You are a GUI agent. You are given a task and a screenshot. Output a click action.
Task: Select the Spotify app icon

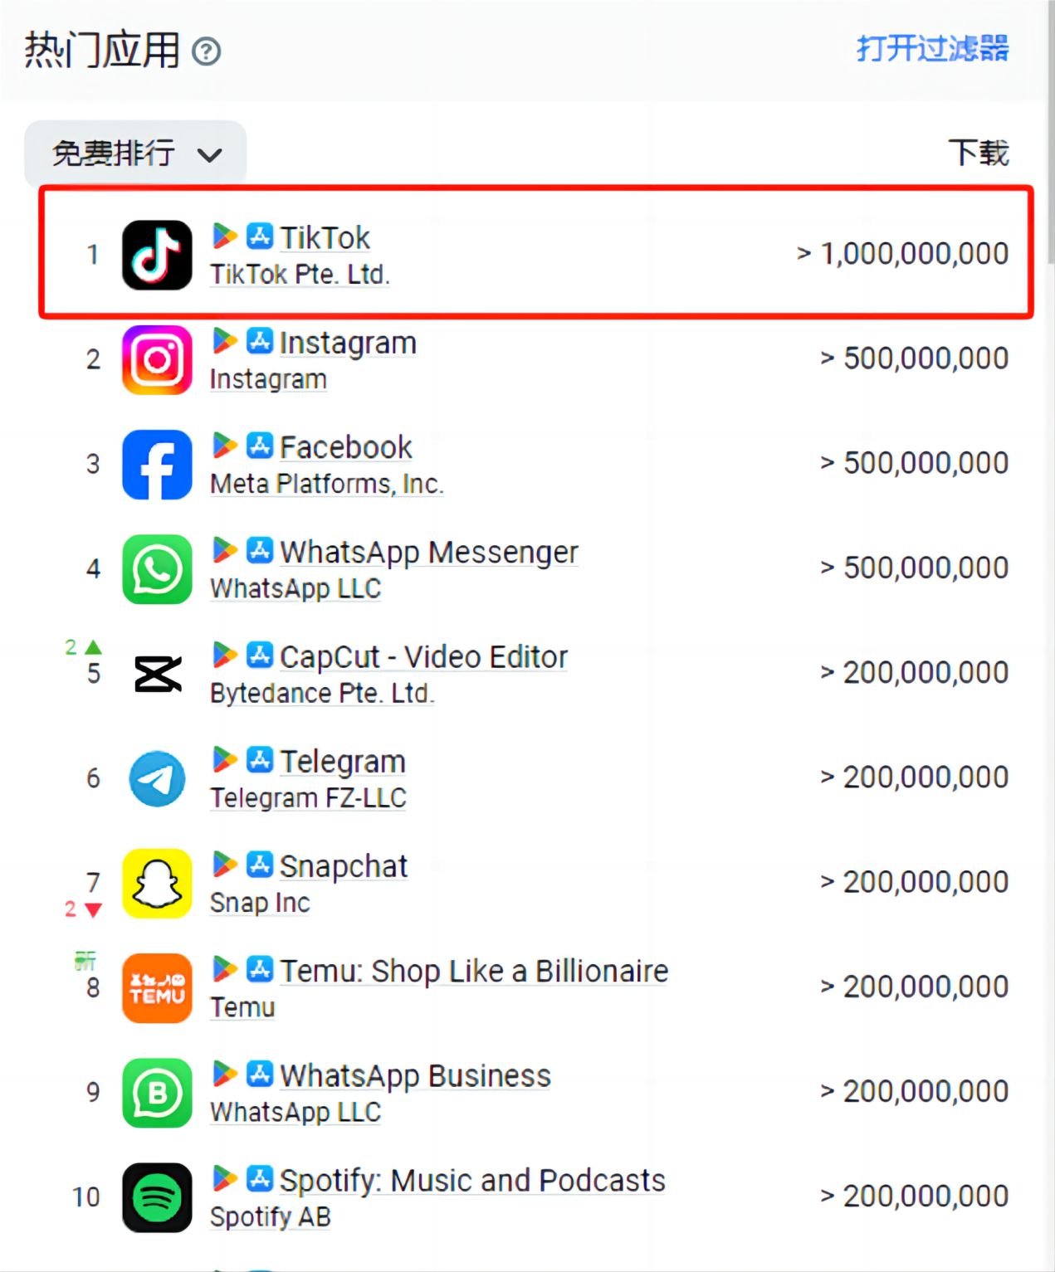point(156,1197)
